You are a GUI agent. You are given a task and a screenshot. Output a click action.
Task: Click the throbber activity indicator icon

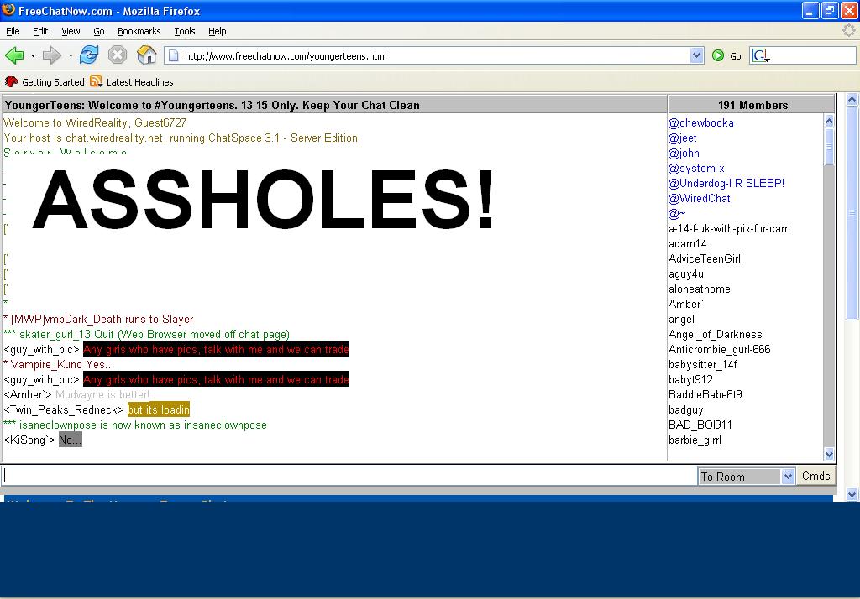[848, 31]
